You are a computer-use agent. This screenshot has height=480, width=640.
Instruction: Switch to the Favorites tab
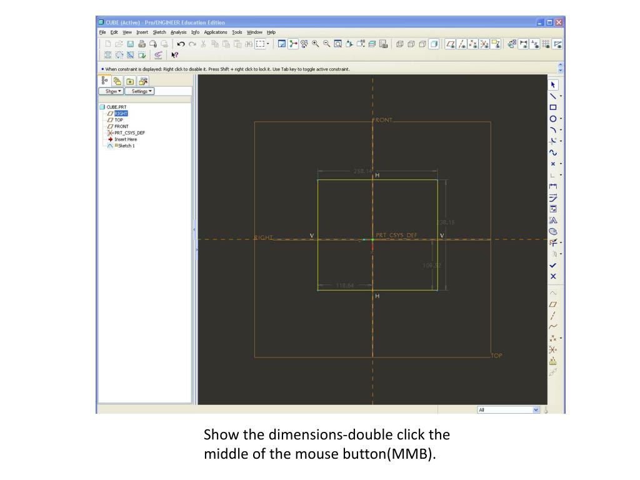(143, 81)
